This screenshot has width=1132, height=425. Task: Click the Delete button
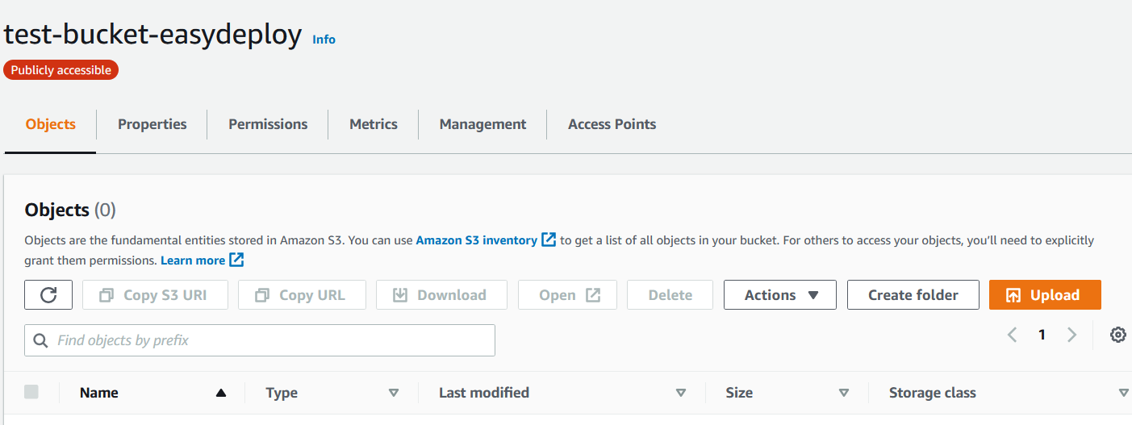click(x=670, y=295)
